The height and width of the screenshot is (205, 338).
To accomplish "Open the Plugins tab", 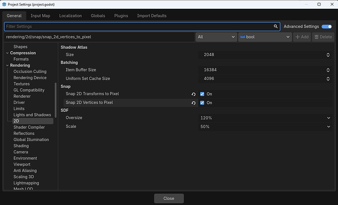I will click(x=121, y=16).
